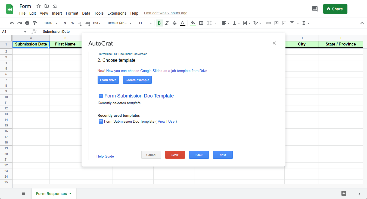Click Next in AutoCrat dialog
367x199 pixels.
(223, 155)
